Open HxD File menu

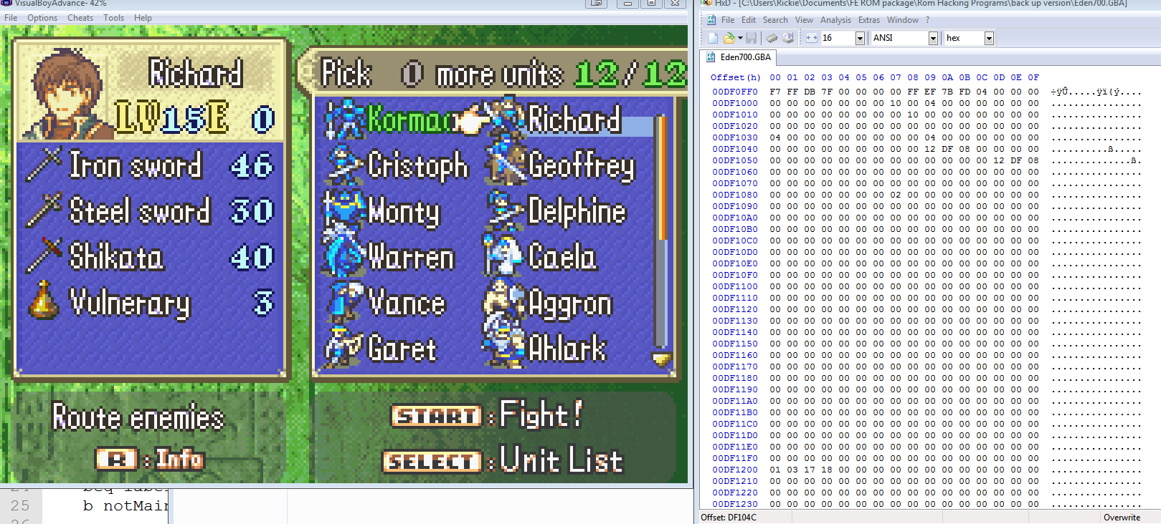point(728,20)
